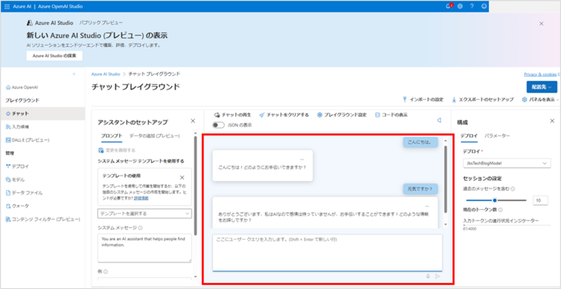Viewport: 561px width, 289px height.
Task: Go to Azure OpenAI home in sidebar
Action: (22, 87)
